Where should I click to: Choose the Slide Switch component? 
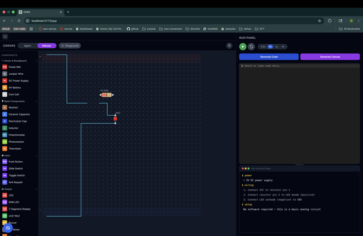15,168
